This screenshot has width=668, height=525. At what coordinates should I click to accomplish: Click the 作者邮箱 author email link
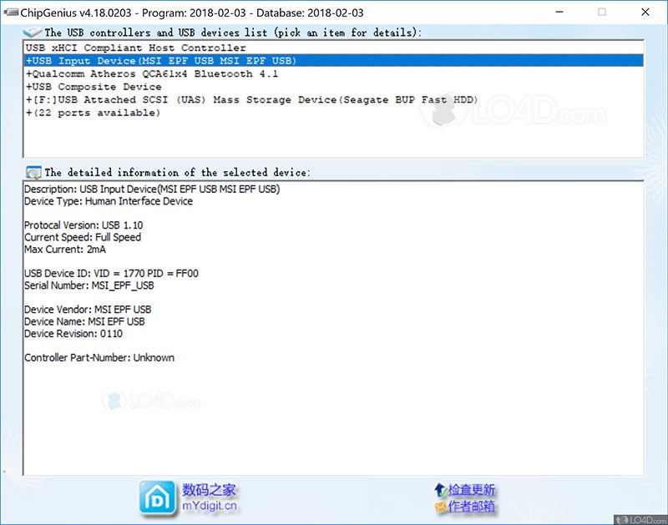pyautogui.click(x=471, y=507)
